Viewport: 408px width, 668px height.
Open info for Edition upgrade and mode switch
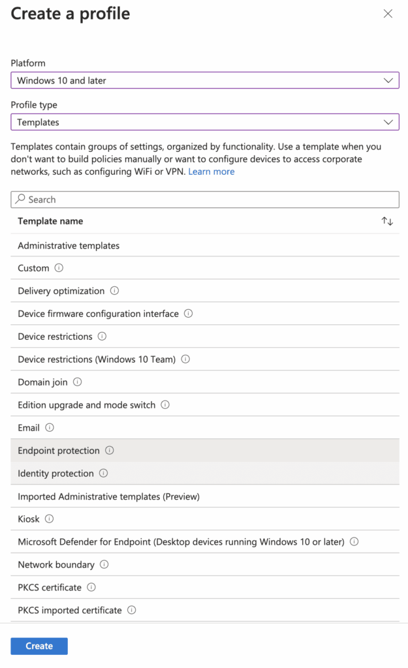(165, 405)
